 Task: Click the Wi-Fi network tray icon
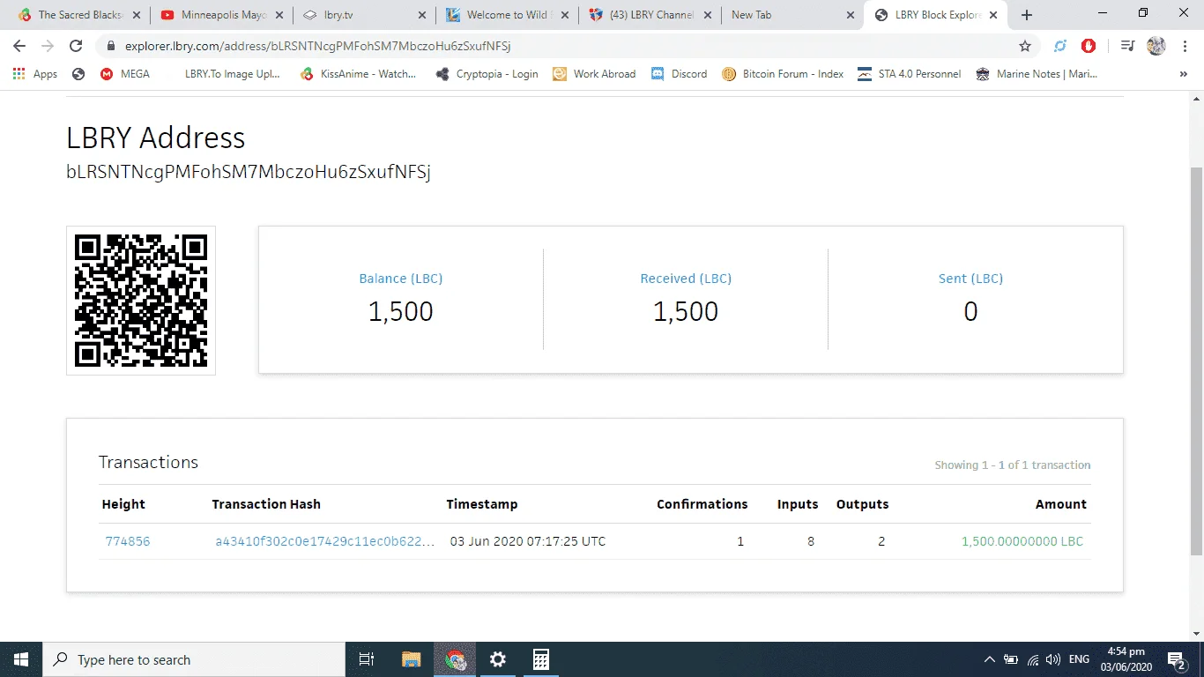click(x=1032, y=659)
